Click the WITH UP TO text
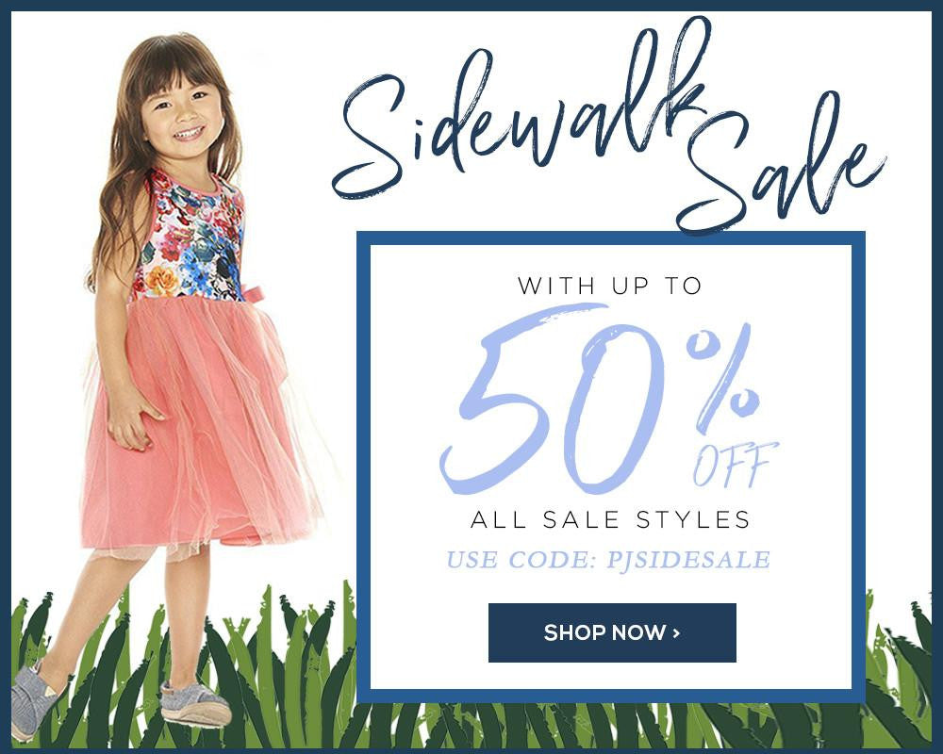 pyautogui.click(x=610, y=286)
